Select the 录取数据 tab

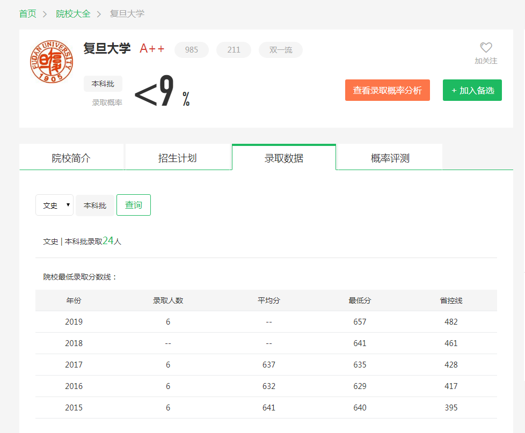[284, 158]
